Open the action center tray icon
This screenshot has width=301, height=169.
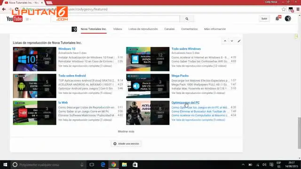(271, 165)
